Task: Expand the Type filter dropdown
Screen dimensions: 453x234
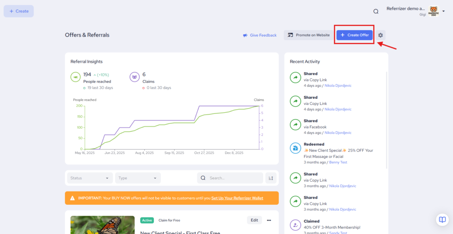Action: (x=138, y=178)
